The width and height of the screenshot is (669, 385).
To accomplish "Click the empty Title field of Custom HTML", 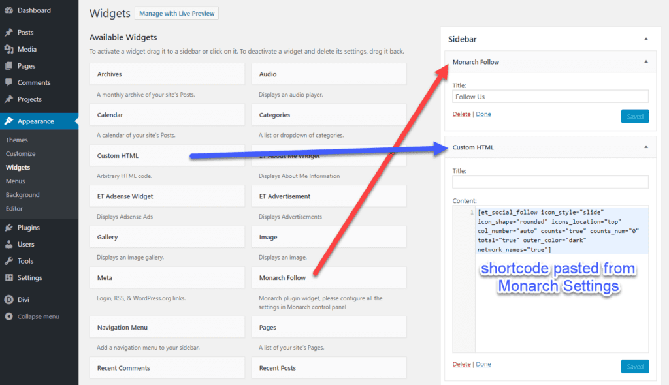I will (x=550, y=181).
